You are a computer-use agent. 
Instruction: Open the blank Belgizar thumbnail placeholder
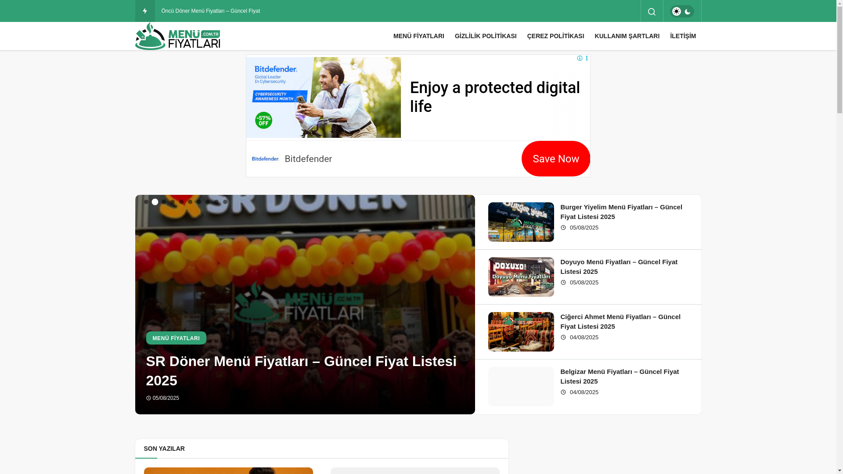[521, 387]
